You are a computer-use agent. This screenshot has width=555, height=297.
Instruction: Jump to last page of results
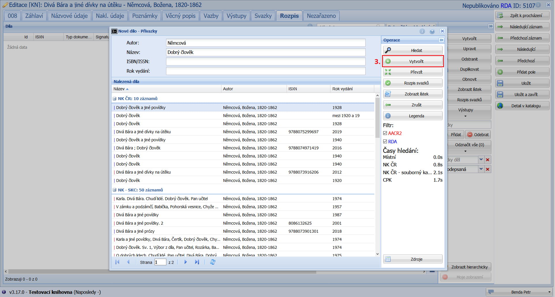pos(197,262)
